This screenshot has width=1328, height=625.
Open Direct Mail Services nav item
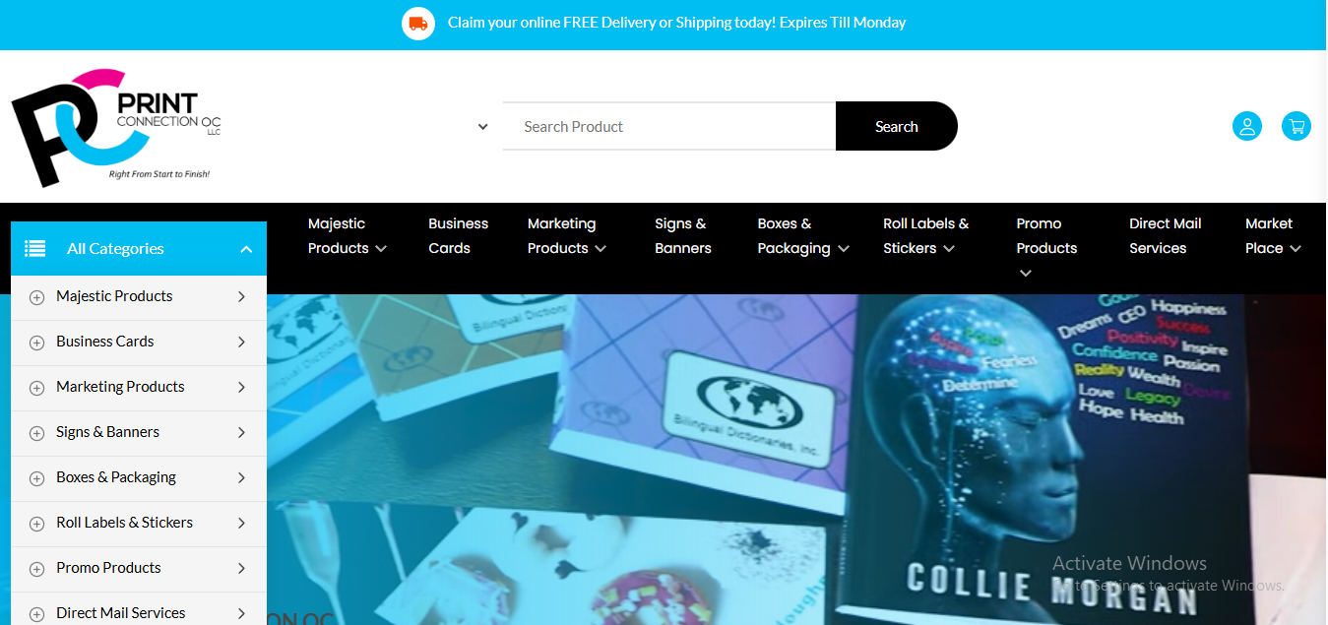[1166, 236]
